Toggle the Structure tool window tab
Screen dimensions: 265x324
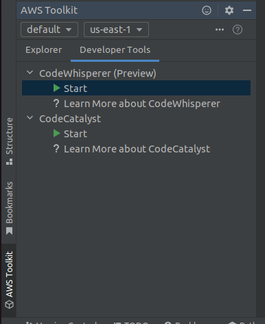click(x=9, y=141)
